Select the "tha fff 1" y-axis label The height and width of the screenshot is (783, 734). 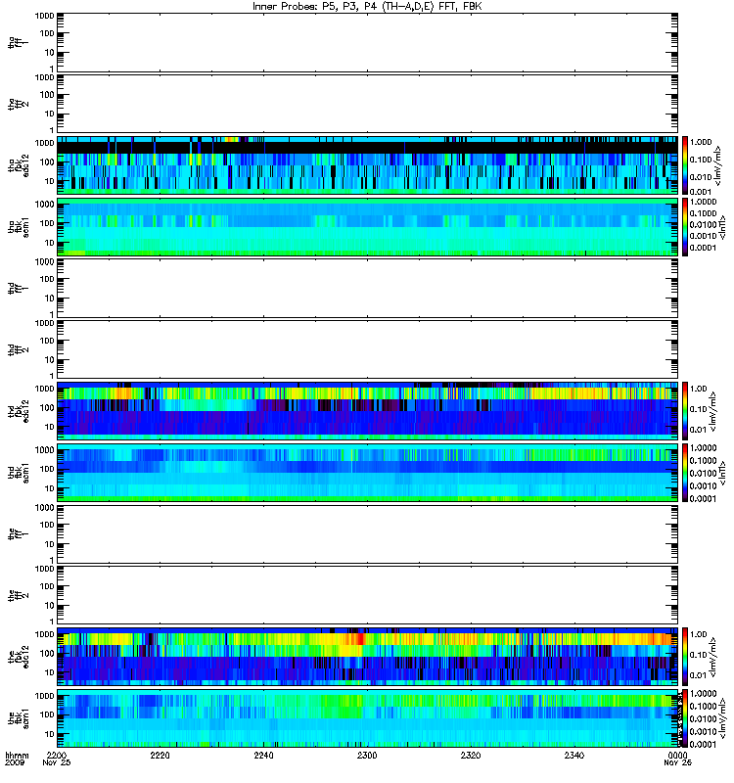pos(19,43)
